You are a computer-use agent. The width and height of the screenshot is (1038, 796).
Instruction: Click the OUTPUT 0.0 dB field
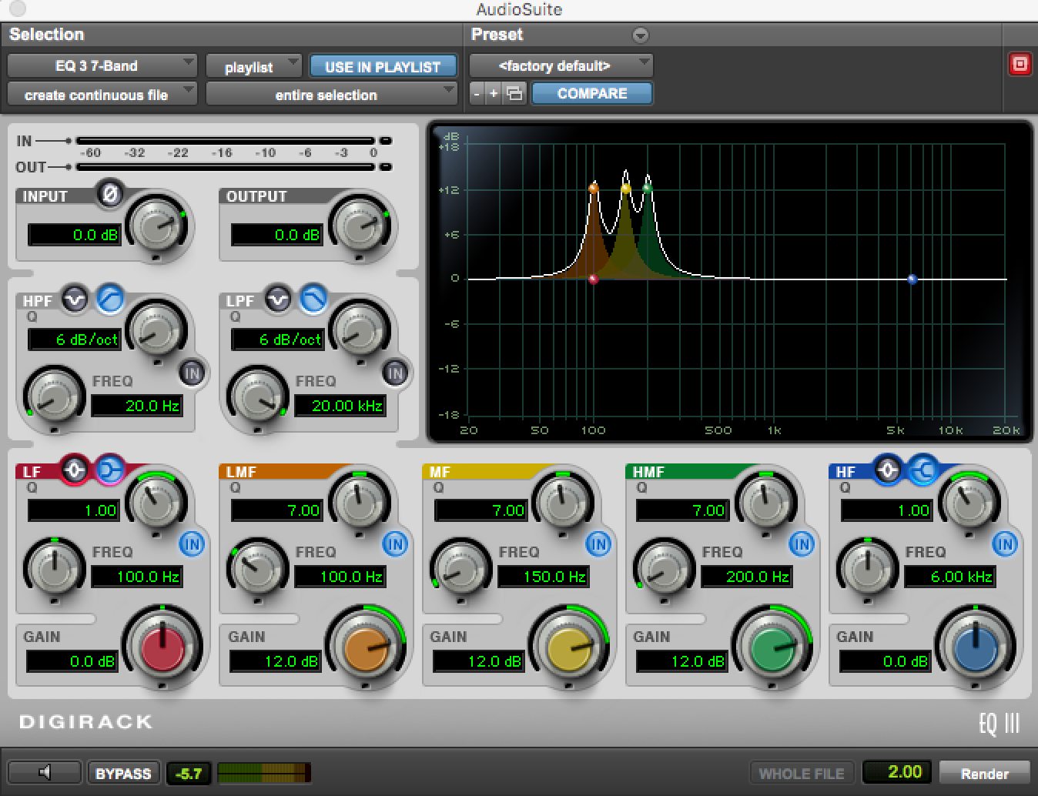point(278,235)
